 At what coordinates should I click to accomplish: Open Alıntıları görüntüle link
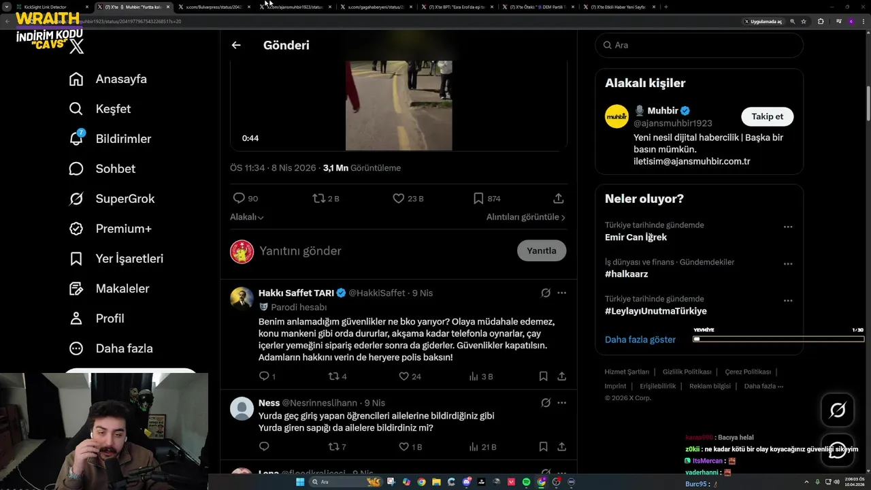coord(526,217)
